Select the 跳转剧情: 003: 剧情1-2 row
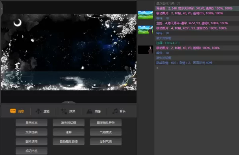Viewport: 239px width, 155px height. (197, 63)
